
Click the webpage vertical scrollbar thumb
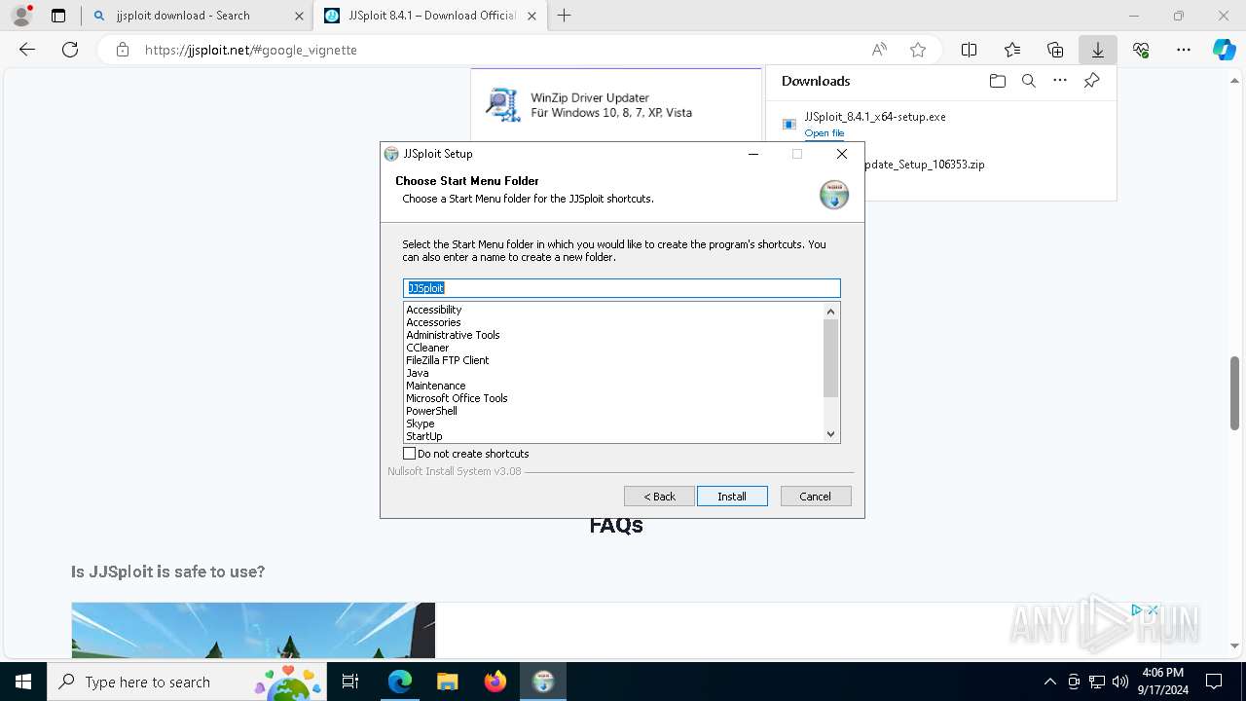point(1234,393)
